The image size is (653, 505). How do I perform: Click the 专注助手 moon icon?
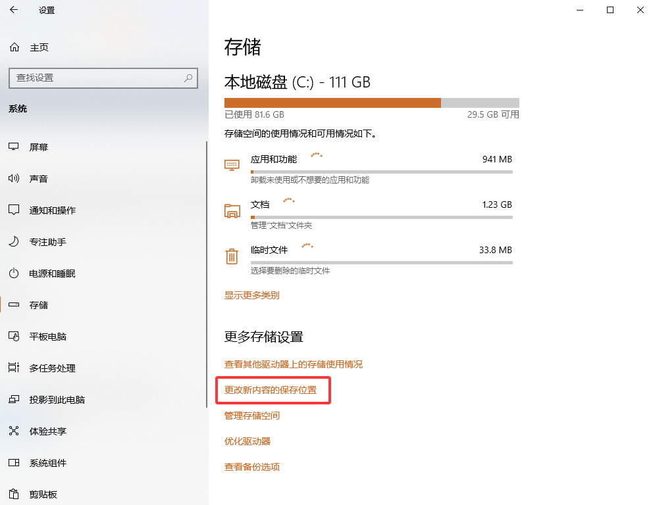14,242
